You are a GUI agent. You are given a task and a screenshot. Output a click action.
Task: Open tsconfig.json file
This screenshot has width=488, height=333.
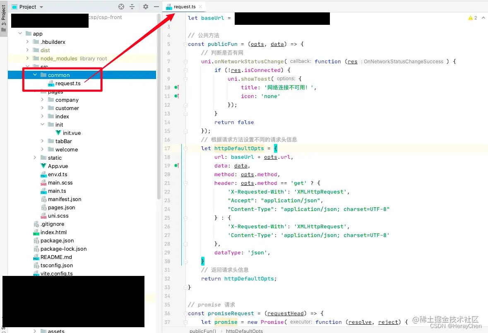(x=57, y=266)
